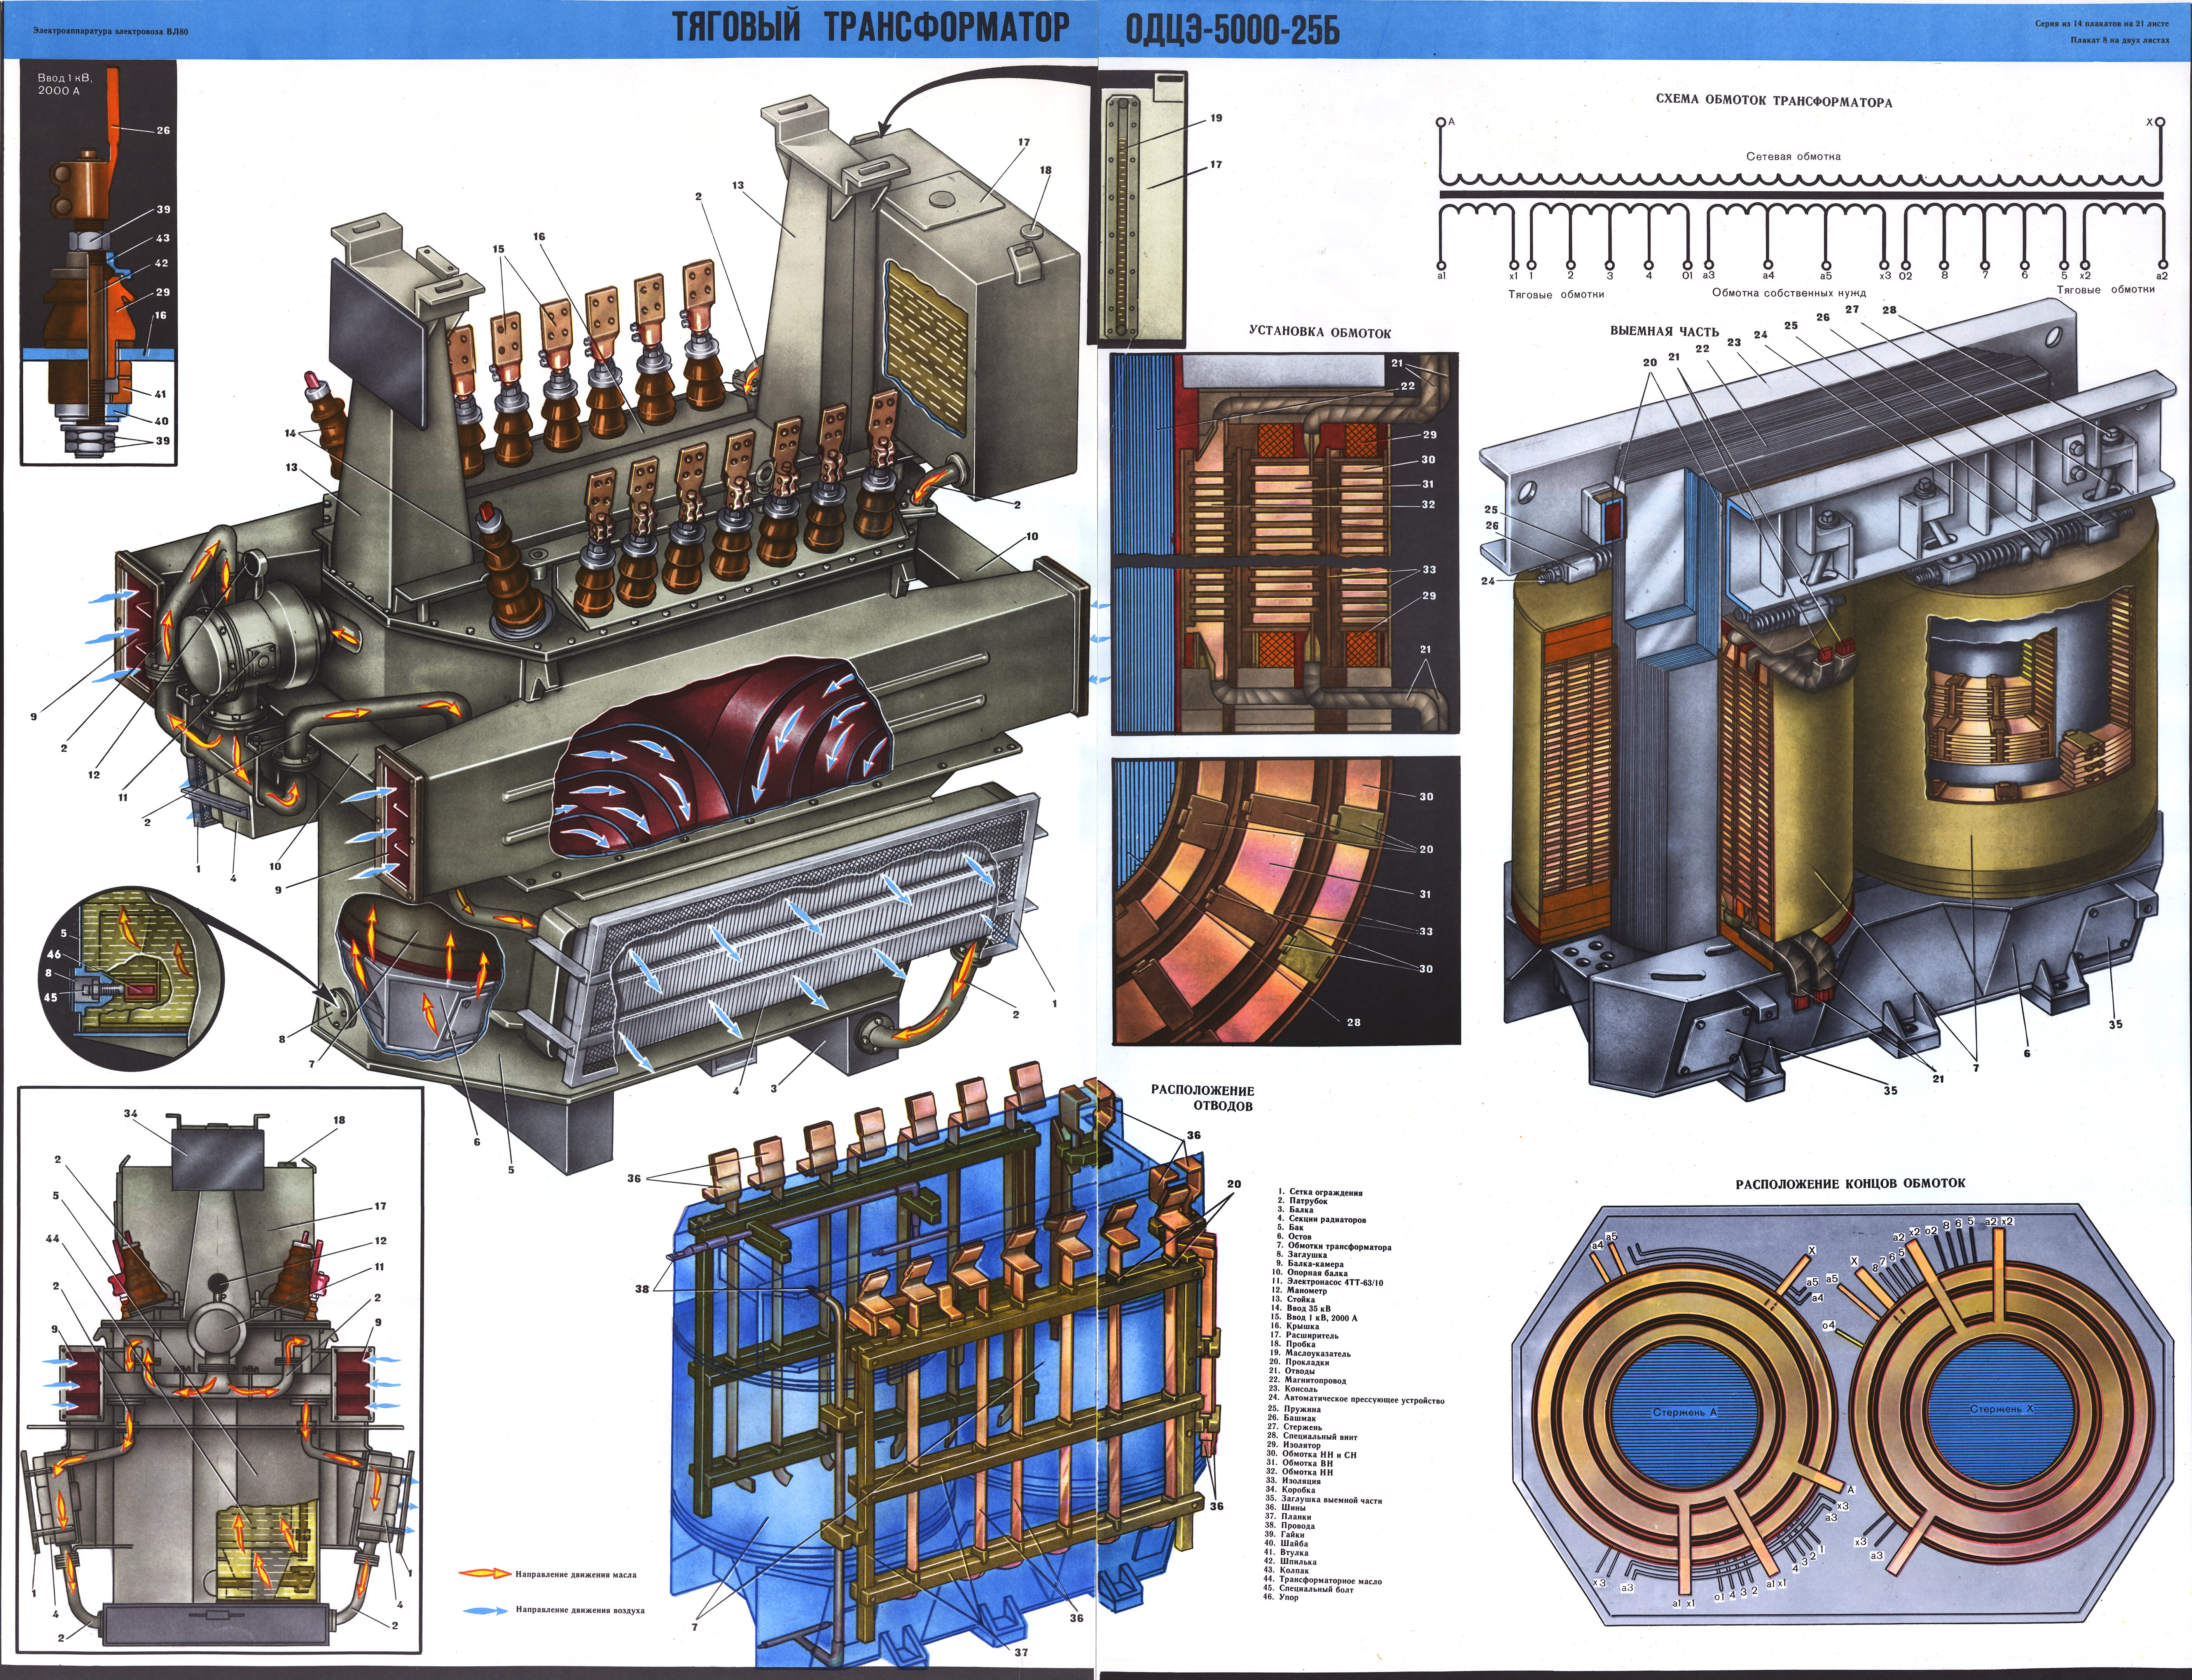The width and height of the screenshot is (2192, 1680).
Task: Click terminal A circle in winding schematic
Action: click(1440, 123)
